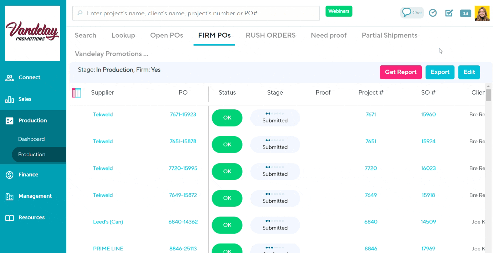Click the Export button
Screen dimensions: 493x253
(x=440, y=72)
